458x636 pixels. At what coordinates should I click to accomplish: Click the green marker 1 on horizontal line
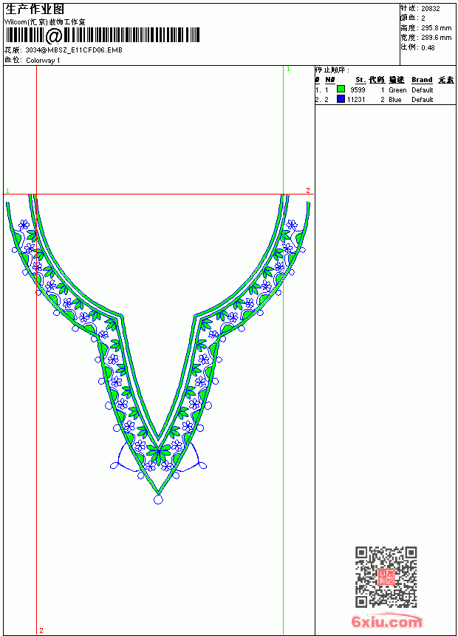(x=7, y=191)
